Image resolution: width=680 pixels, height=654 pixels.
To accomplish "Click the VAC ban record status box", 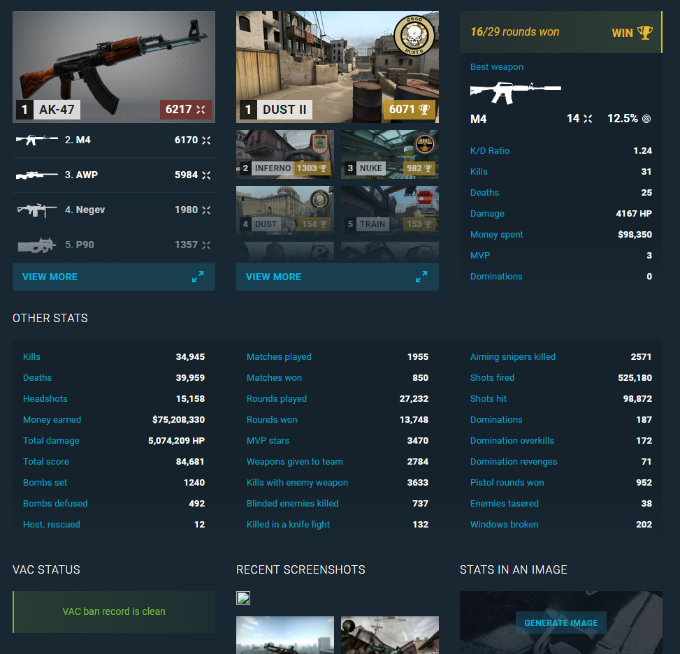I will pos(114,611).
